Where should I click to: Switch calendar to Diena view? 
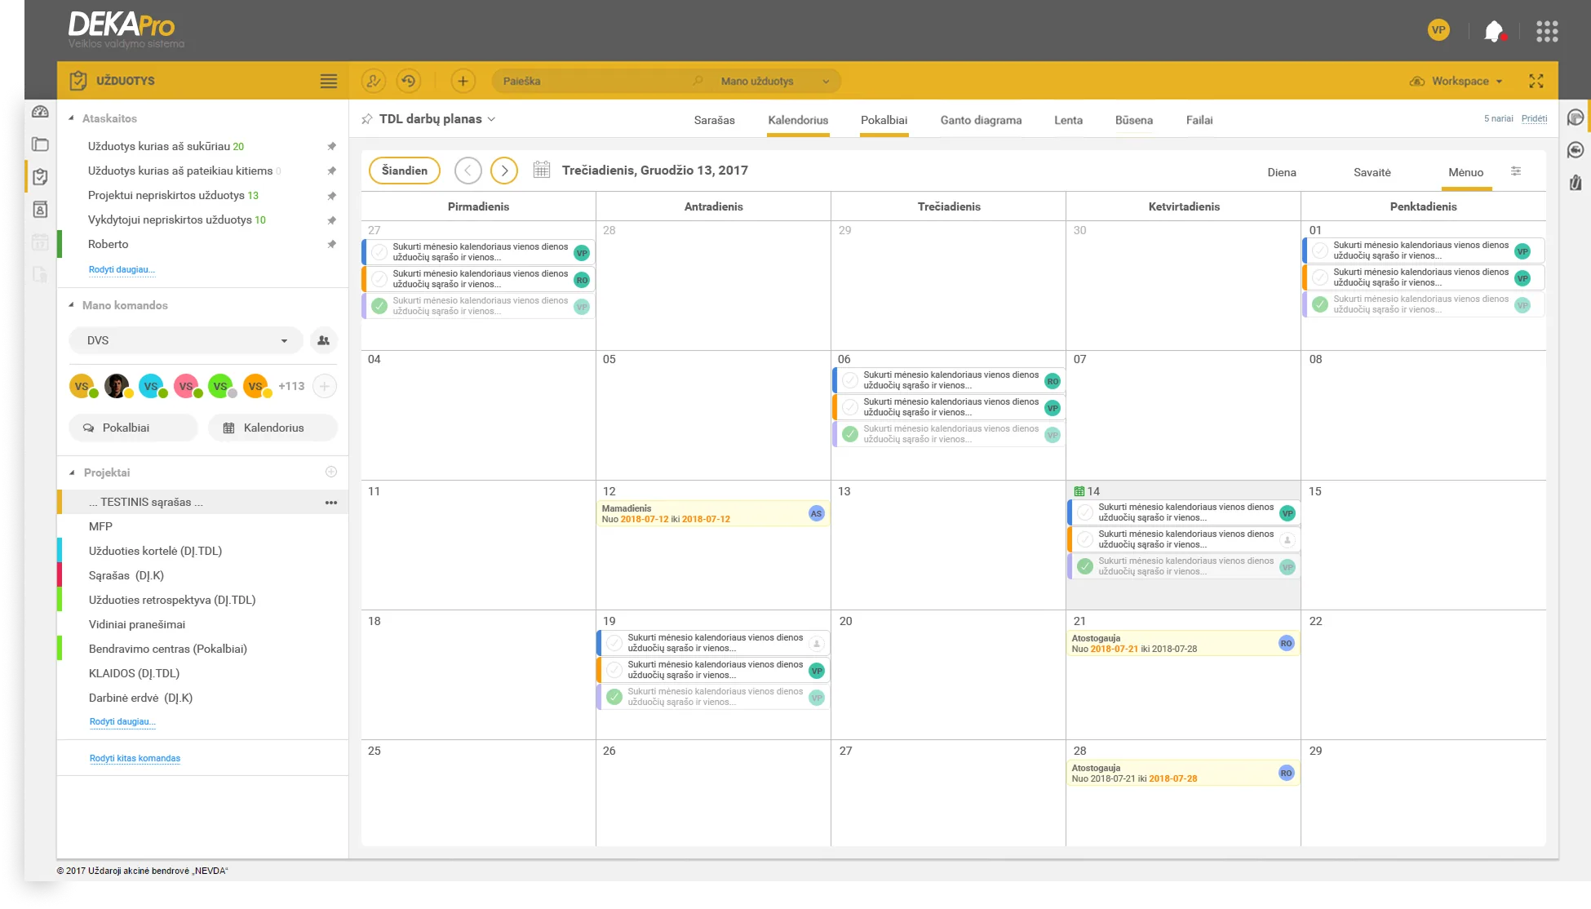tap(1281, 172)
